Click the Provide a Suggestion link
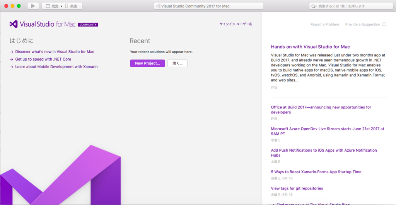This screenshot has width=396, height=205. pos(362,24)
